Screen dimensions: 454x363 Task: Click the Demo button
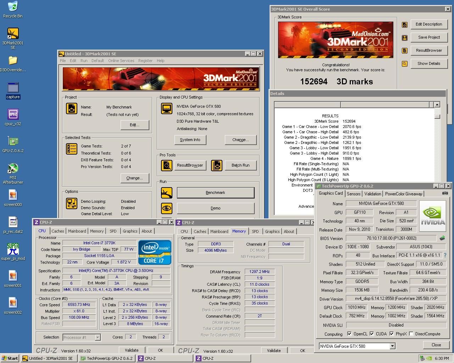click(216, 208)
